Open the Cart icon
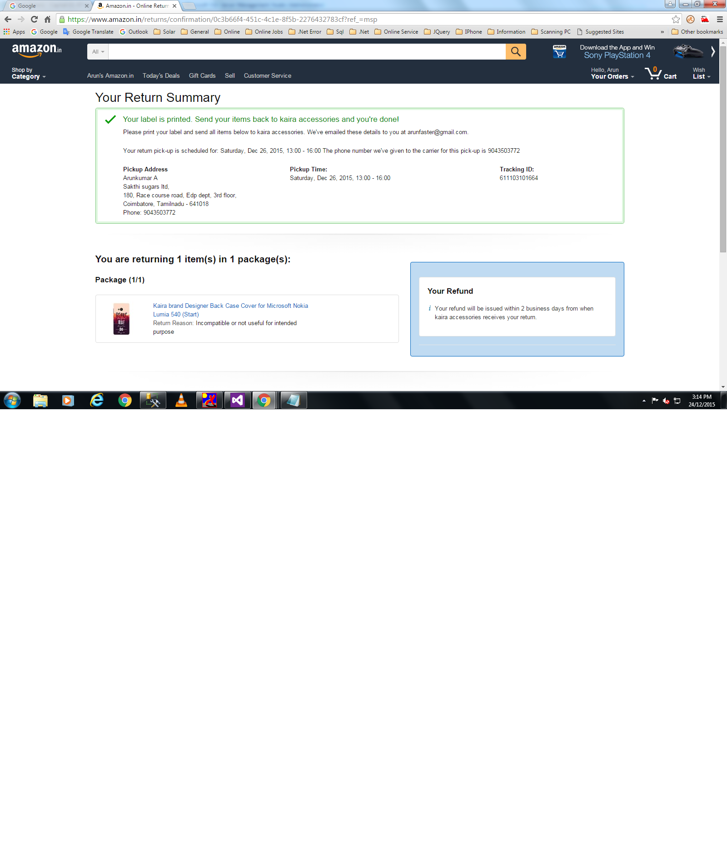 pos(661,73)
